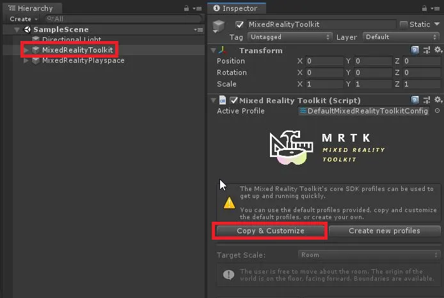Toggle the Static checkbox
This screenshot has height=298, width=444.
(x=403, y=24)
